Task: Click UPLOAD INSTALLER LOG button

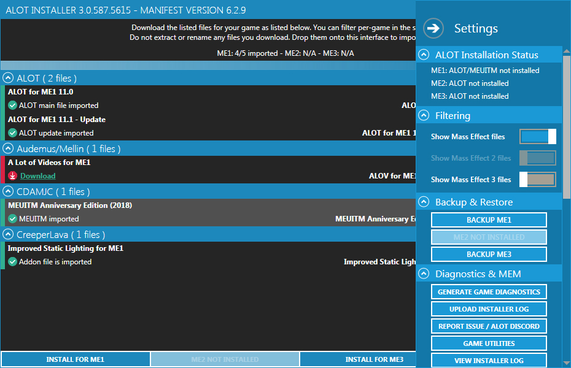Action: [489, 309]
